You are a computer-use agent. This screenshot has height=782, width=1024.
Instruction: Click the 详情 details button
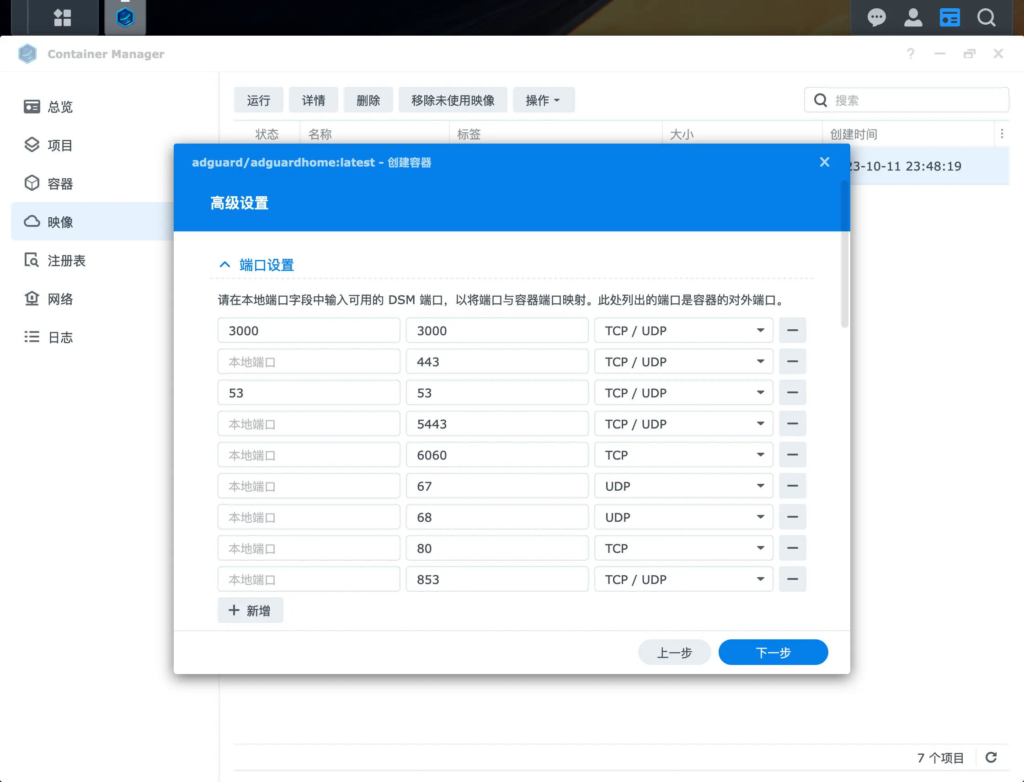[313, 100]
